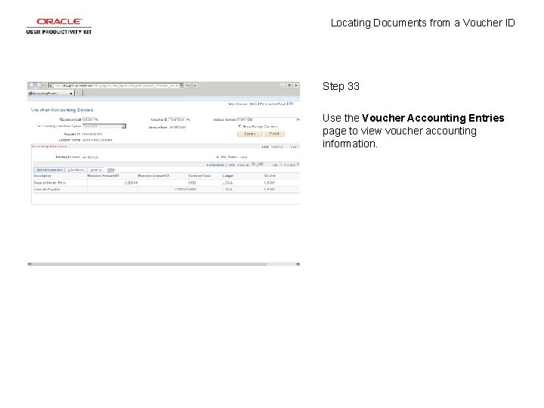The height and width of the screenshot is (408, 544).
Task: Click the Business Unit input field
Action: pos(88,119)
